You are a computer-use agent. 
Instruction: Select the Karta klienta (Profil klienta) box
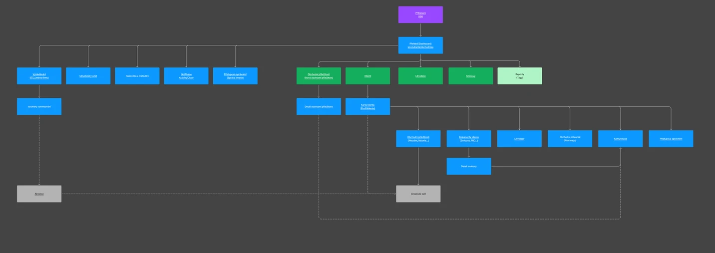coord(367,107)
